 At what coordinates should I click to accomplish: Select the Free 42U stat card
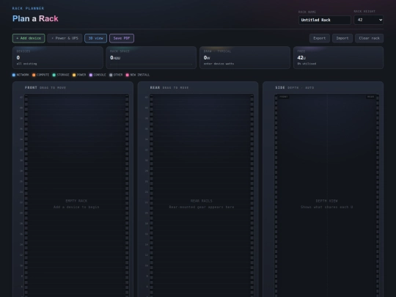coord(338,58)
